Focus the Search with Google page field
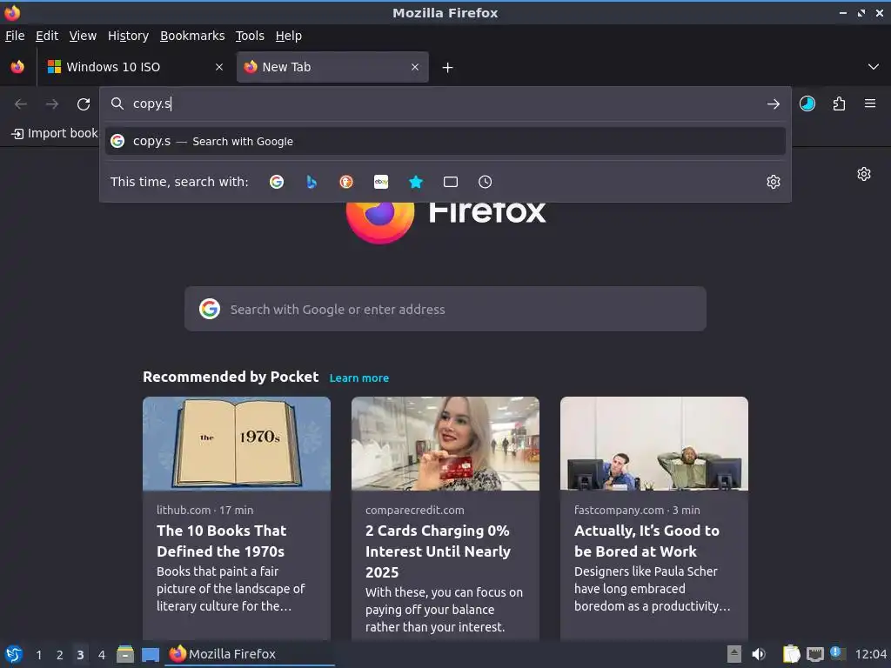 click(x=445, y=309)
